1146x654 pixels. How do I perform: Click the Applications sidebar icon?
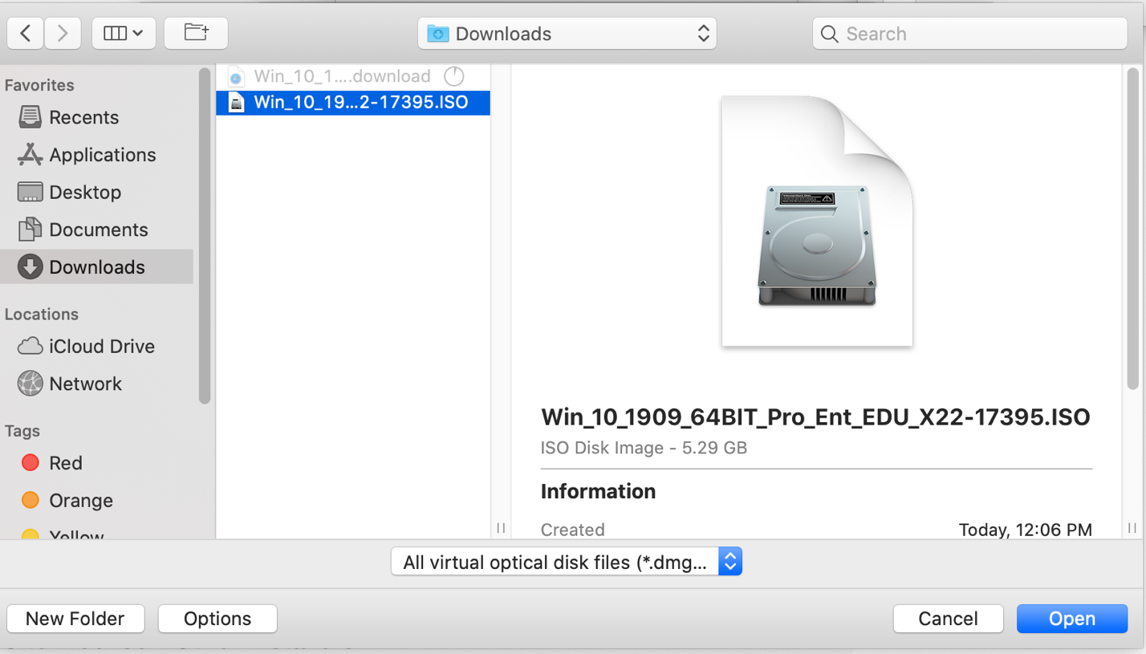pos(30,155)
